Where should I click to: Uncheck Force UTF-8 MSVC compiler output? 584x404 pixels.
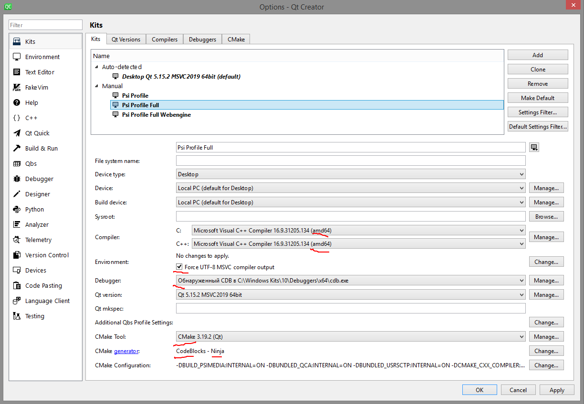(179, 267)
